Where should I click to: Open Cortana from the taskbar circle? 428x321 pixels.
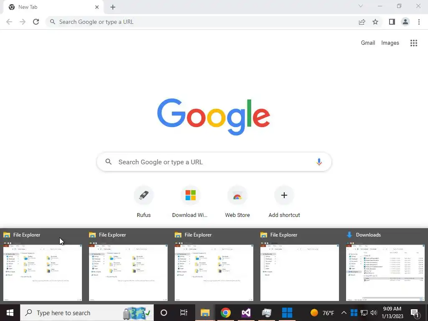point(164,313)
